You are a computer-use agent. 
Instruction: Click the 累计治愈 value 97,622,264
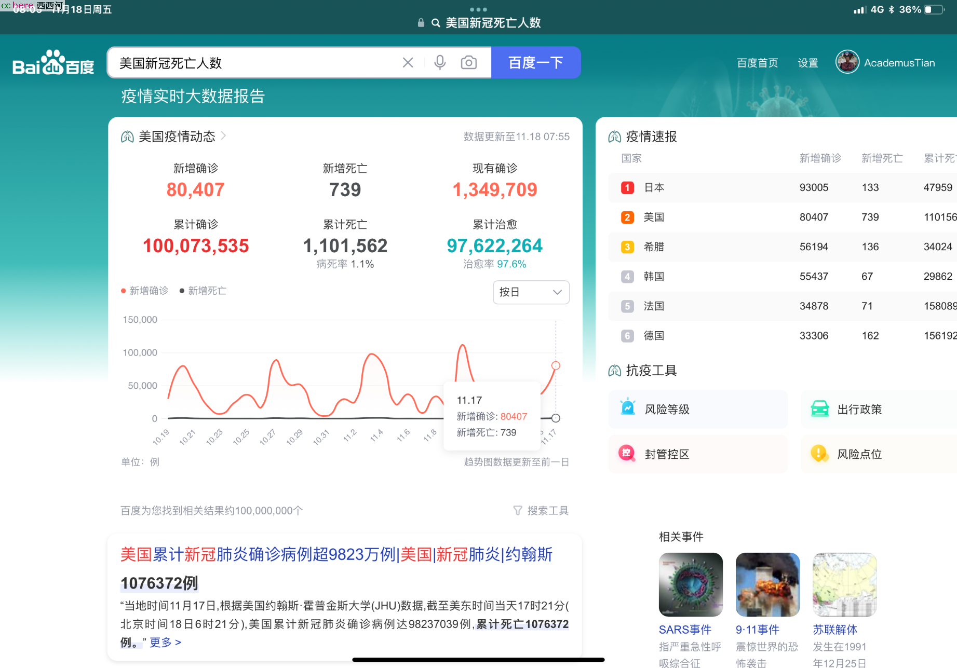494,246
